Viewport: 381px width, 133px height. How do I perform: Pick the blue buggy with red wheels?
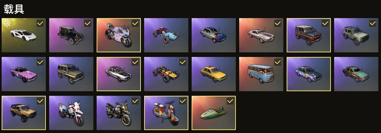(166, 35)
